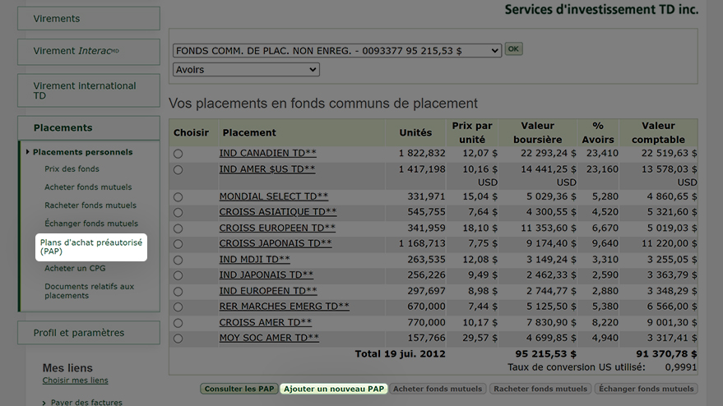Select the IND CANADIEN TD radio button
The width and height of the screenshot is (723, 406).
[x=178, y=154]
